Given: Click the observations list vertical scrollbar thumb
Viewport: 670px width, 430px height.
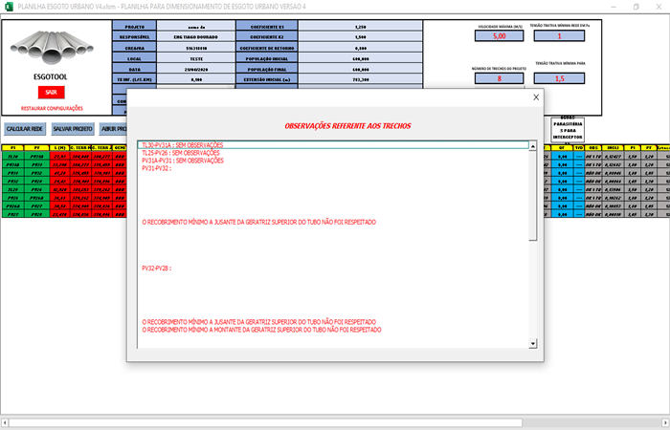Looking at the screenshot, I should click(533, 191).
